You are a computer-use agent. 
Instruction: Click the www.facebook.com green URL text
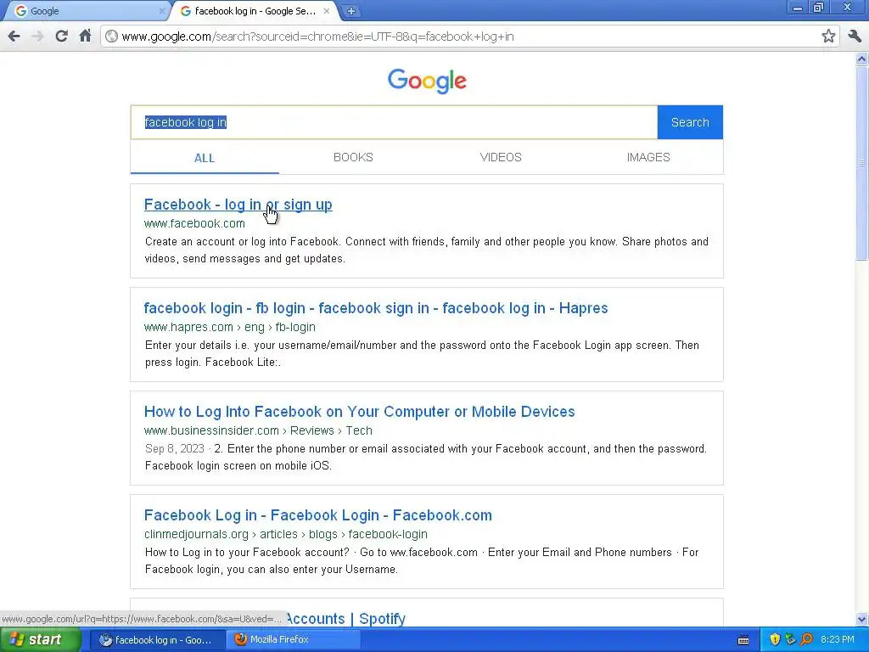pos(194,223)
